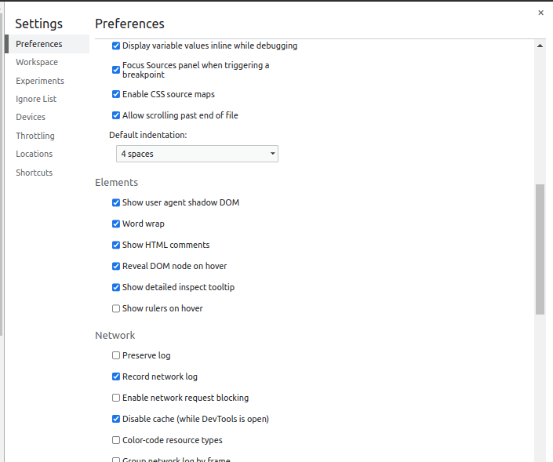
Task: Open the Workspace settings tab
Action: [37, 62]
